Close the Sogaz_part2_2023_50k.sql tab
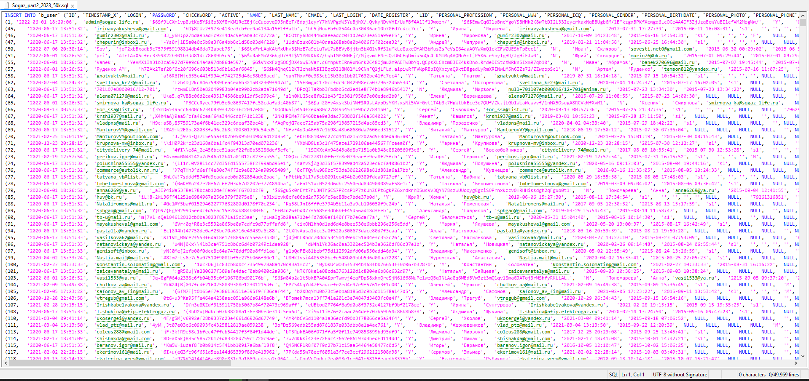The width and height of the screenshot is (809, 381). (73, 6)
